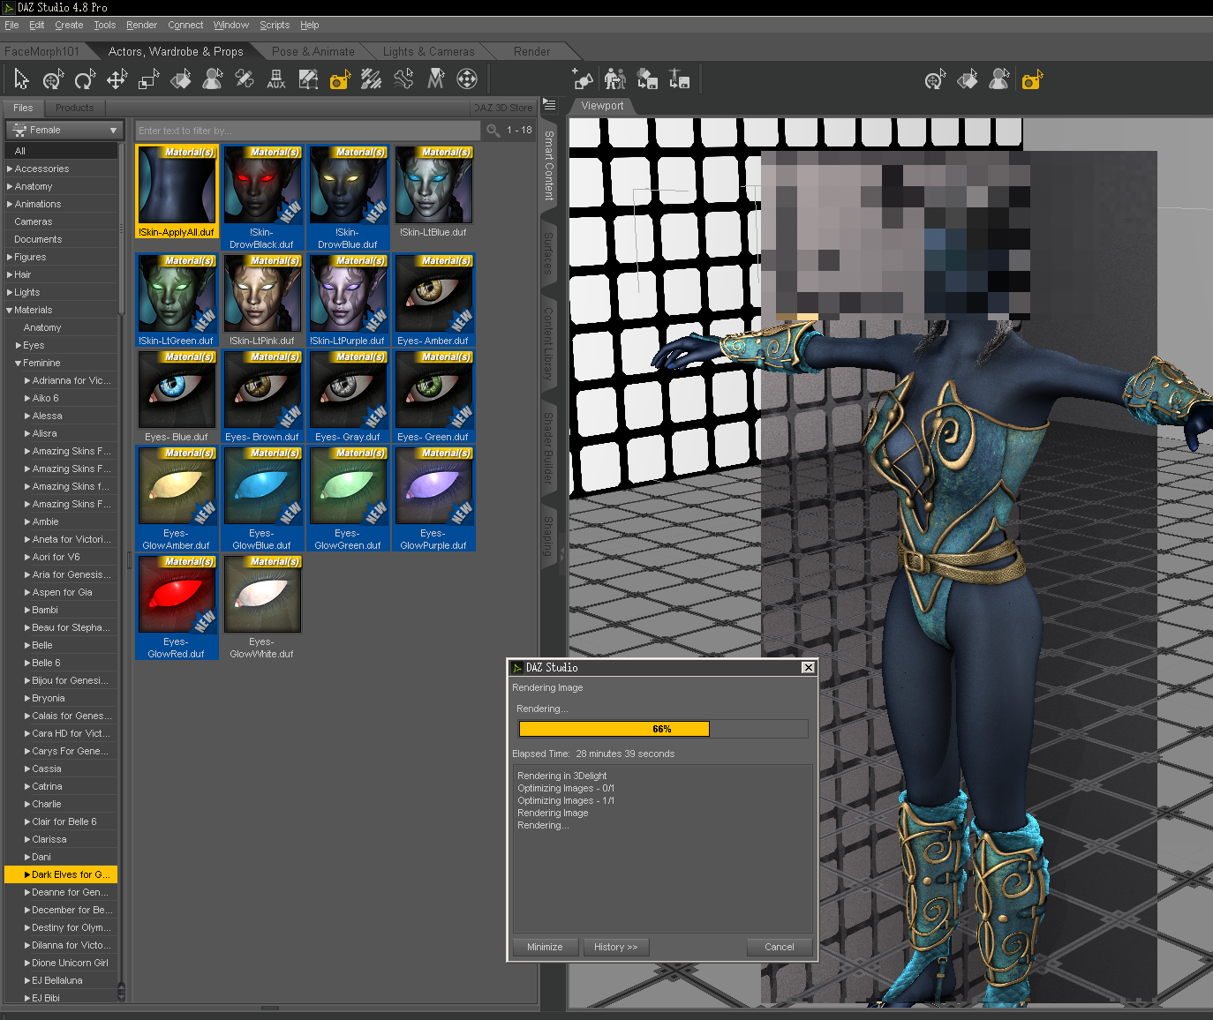Select the Eyes- Blue.duf thumbnail

177,396
